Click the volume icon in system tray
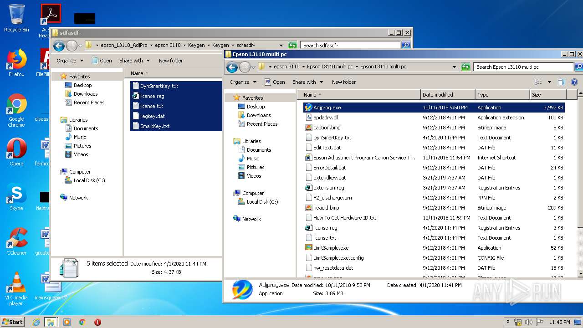Image resolution: width=583 pixels, height=328 pixels. 529,322
